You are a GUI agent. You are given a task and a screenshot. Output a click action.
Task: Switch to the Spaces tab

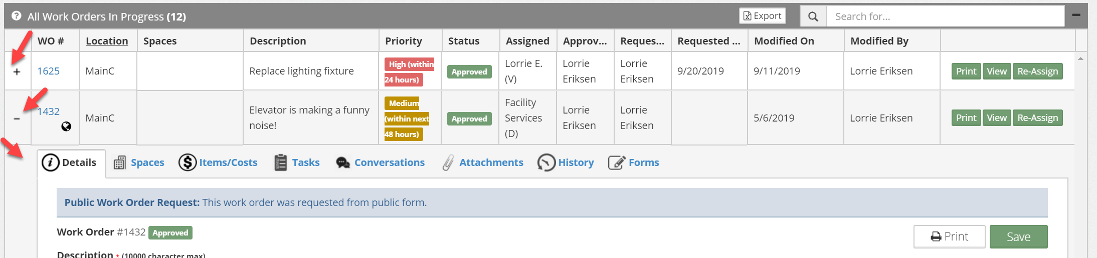point(139,162)
